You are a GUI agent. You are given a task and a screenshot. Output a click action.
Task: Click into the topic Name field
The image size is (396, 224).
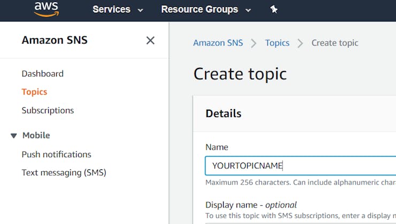[x=300, y=166]
